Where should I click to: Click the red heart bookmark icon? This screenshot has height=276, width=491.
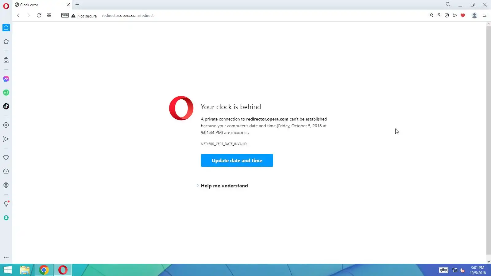coord(463,15)
